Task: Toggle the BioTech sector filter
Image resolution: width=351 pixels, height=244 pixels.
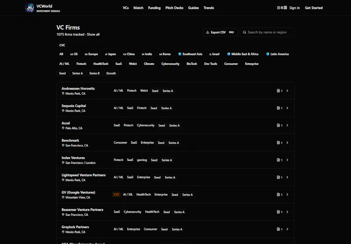Action: pyautogui.click(x=192, y=64)
